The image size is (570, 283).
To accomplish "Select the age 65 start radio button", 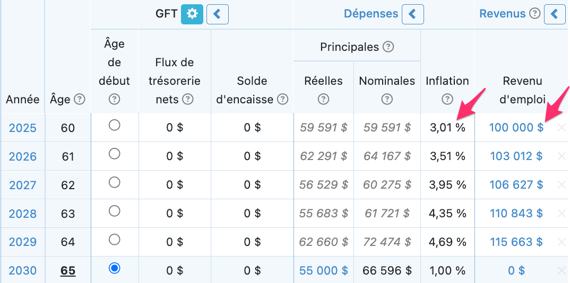I will tap(114, 268).
